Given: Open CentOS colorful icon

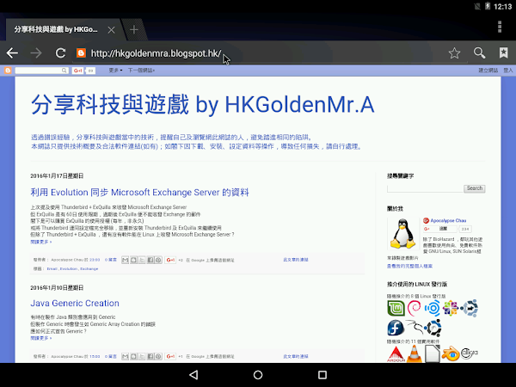Looking at the screenshot, I should [x=450, y=309].
